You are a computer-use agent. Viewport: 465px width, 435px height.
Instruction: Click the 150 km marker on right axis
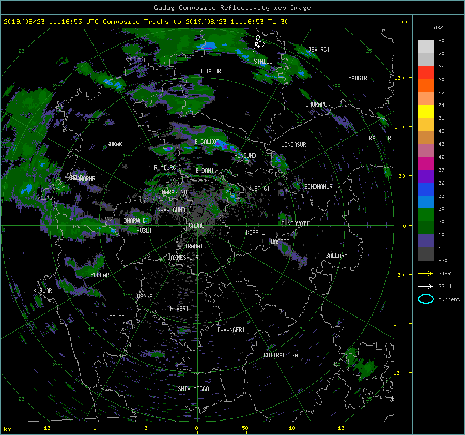click(399, 78)
